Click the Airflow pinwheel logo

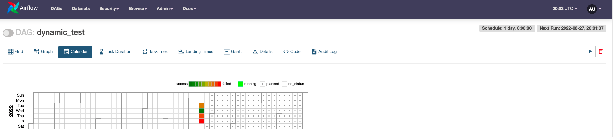[13, 8]
